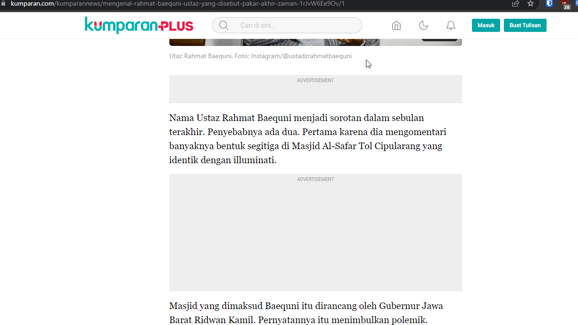Click Buat Tulisan to create a post
The image size is (578, 325).
pos(525,25)
